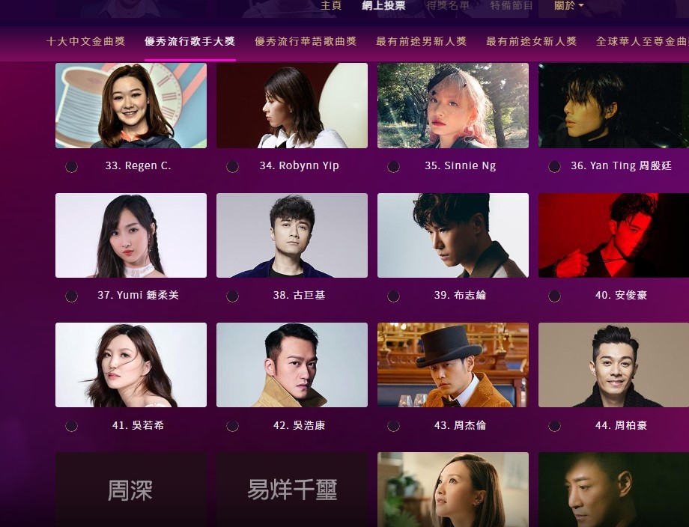Click the 易烊千璽 placeholder tile

pos(292,490)
